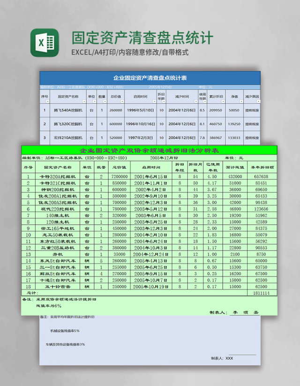Screen dimensions: 300x386
Task: Select the 7200000 total value cell
Action: tap(119, 176)
